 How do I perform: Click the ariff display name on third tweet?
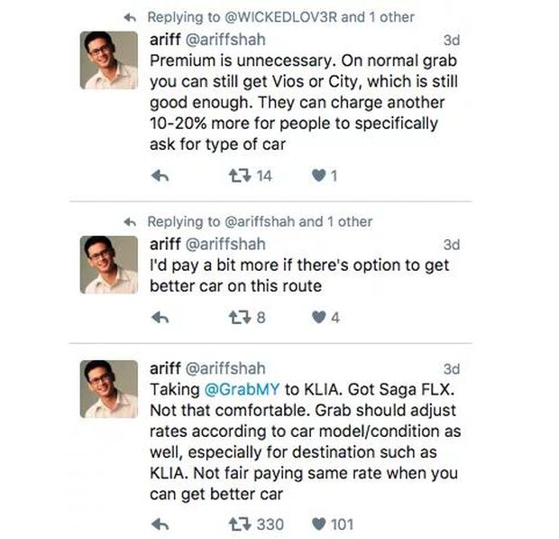164,367
